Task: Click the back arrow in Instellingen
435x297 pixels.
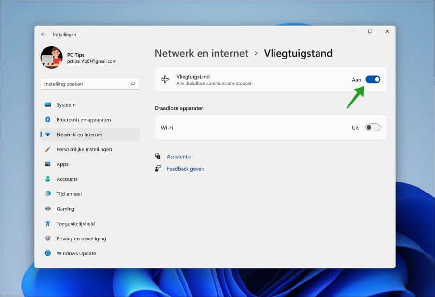Action: tap(43, 34)
